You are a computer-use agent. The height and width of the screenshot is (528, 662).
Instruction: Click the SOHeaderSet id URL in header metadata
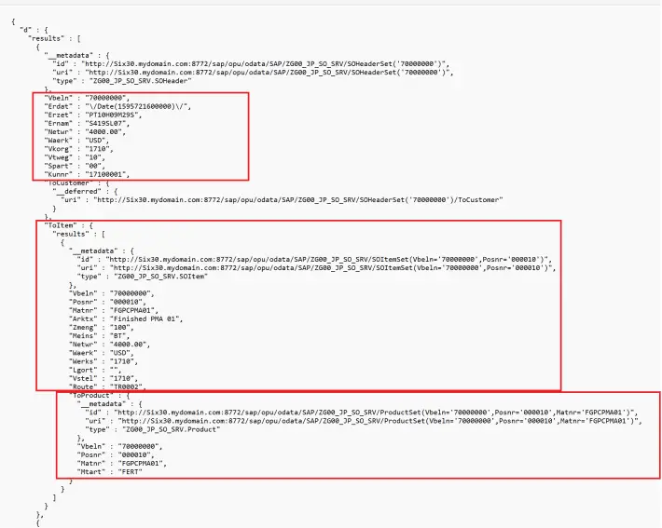[x=259, y=61]
